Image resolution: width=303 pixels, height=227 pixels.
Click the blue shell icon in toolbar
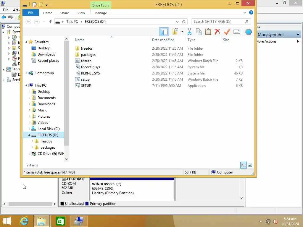[x=249, y=32]
